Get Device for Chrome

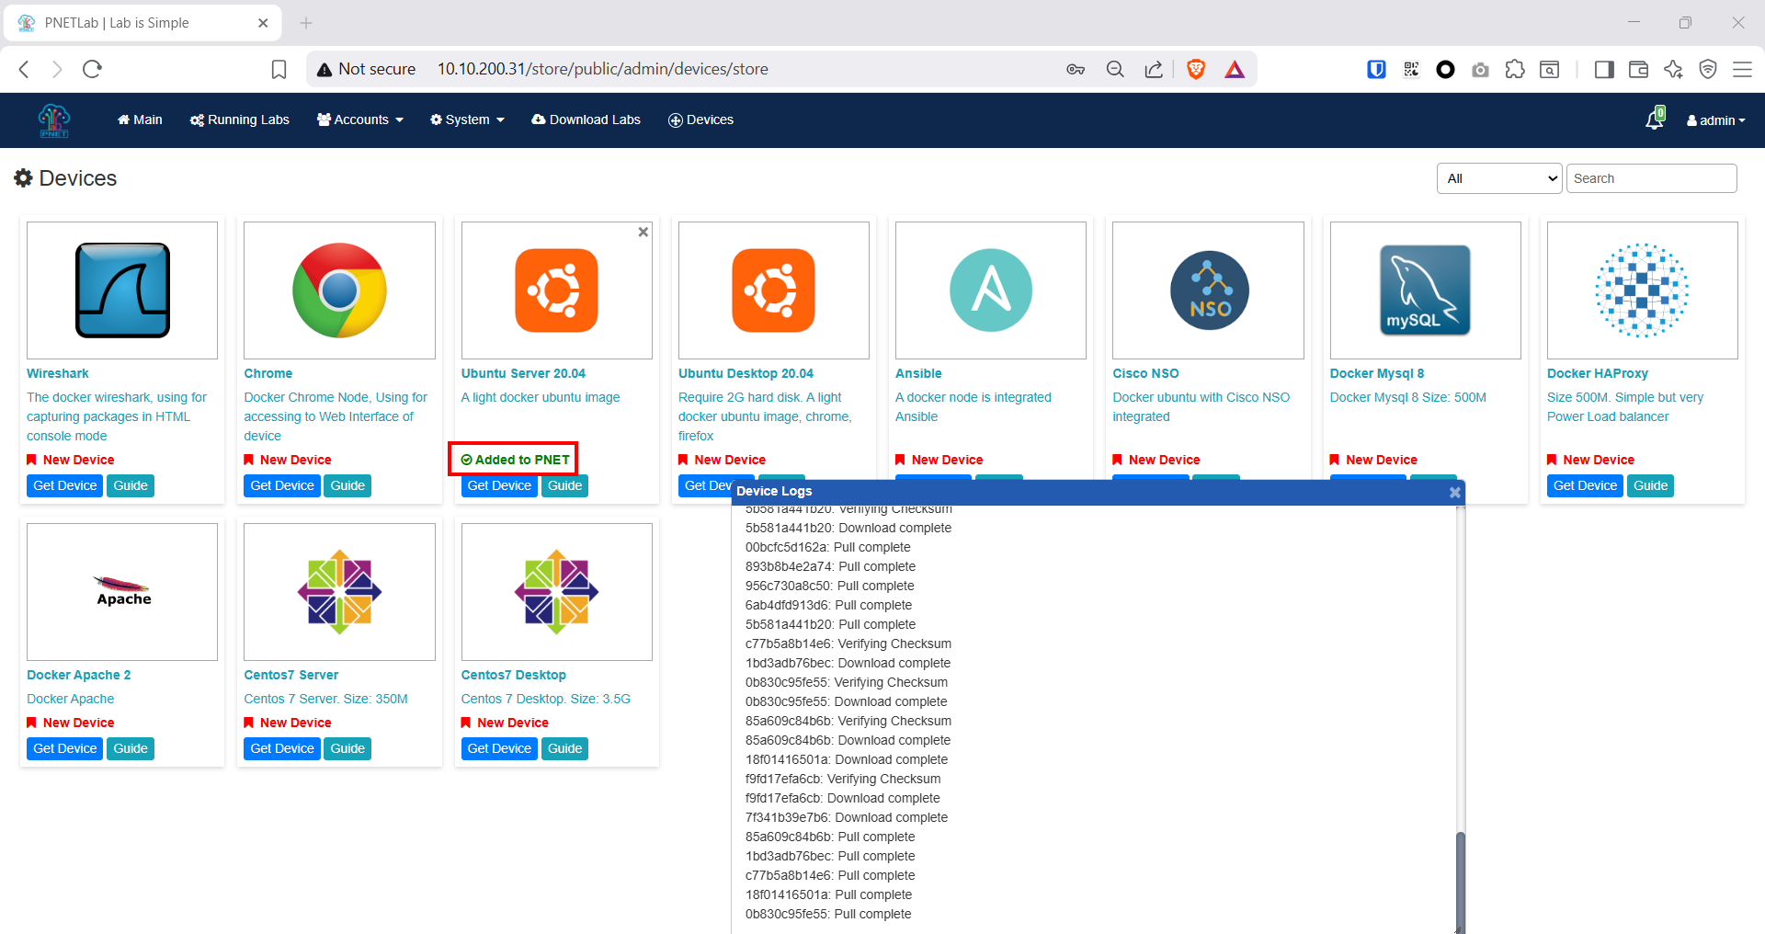tap(282, 485)
